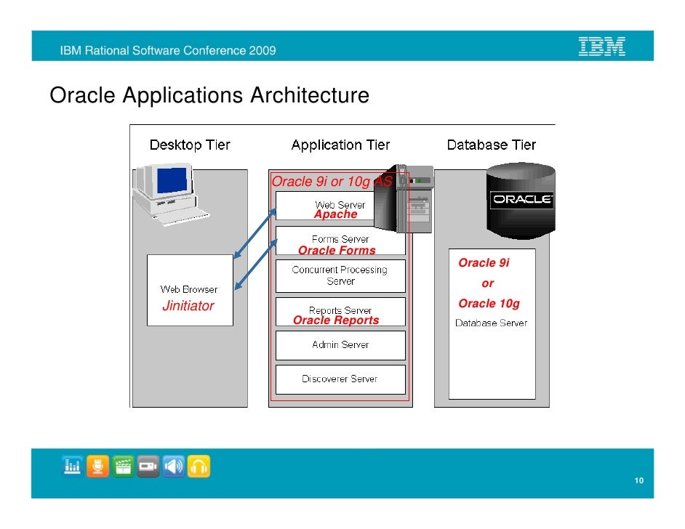Image resolution: width=685 pixels, height=529 pixels.
Task: Click the red Oracle 9i or 10g AS label
Action: pyautogui.click(x=332, y=182)
